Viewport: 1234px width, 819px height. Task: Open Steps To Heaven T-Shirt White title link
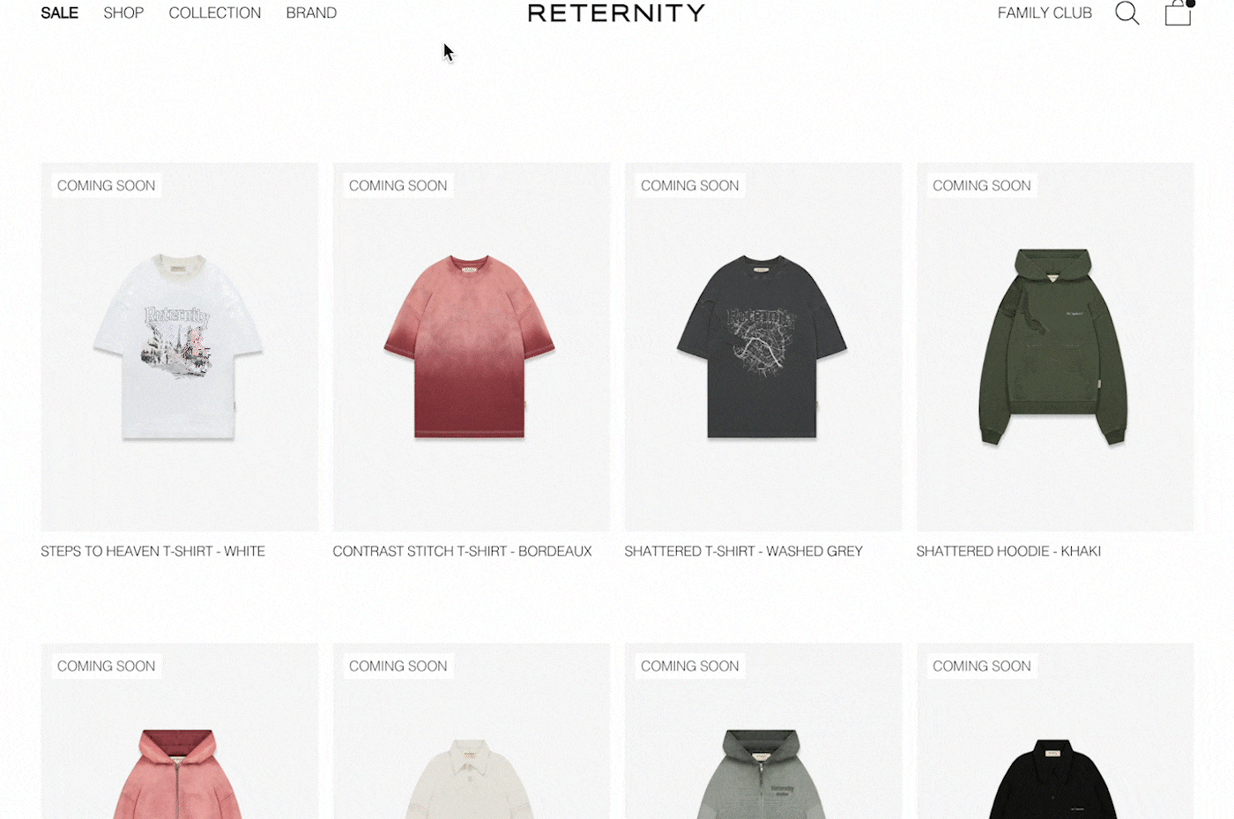(152, 551)
